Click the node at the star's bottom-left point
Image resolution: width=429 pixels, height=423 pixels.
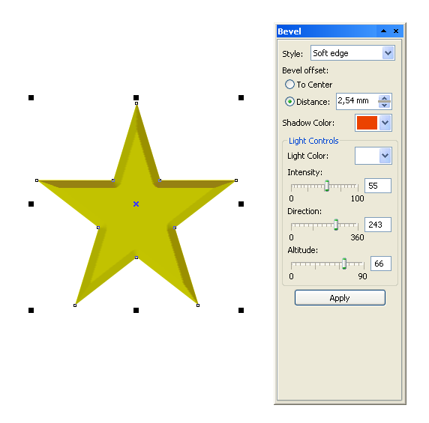75,305
